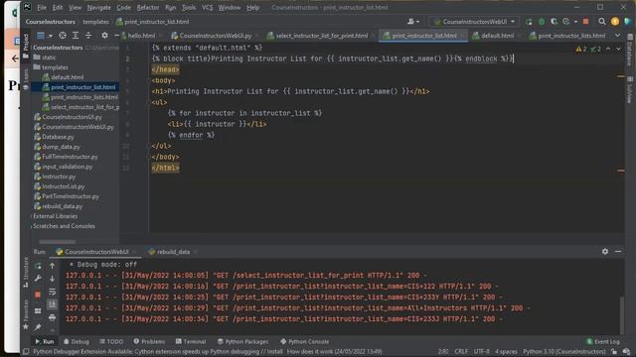
Task: Open the File menu
Action: (42, 8)
